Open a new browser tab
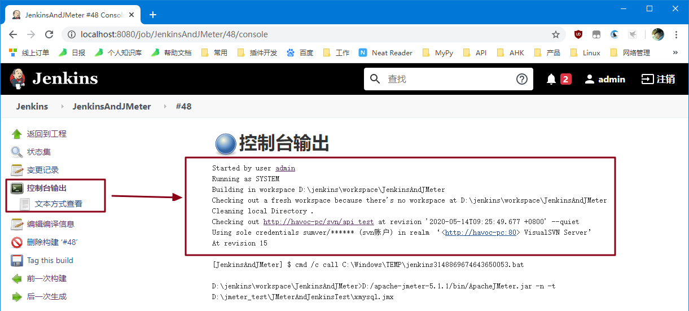This screenshot has width=689, height=311. (x=152, y=15)
